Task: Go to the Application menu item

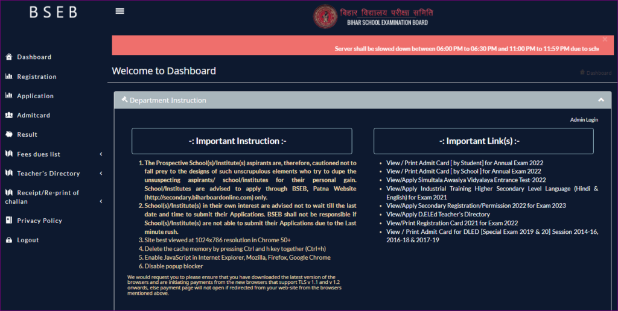Action: coord(35,96)
